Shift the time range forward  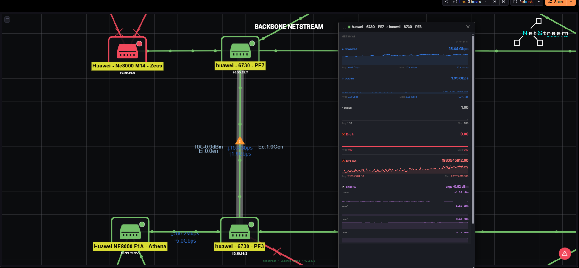495,2
